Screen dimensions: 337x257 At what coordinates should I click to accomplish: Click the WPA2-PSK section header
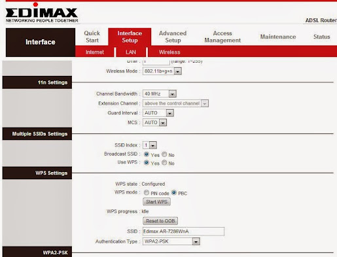(37, 252)
